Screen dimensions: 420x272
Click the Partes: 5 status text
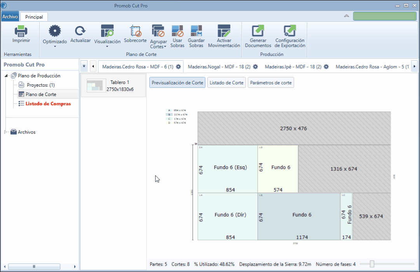click(x=158, y=264)
